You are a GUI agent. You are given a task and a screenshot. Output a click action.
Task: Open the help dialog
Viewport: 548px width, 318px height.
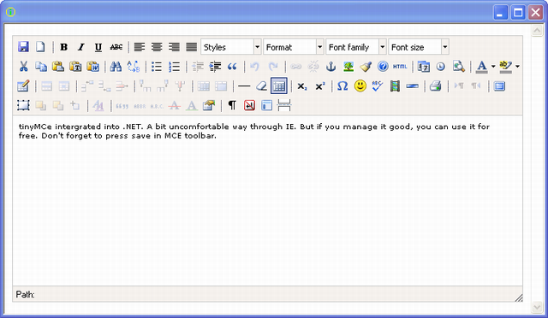coord(383,67)
